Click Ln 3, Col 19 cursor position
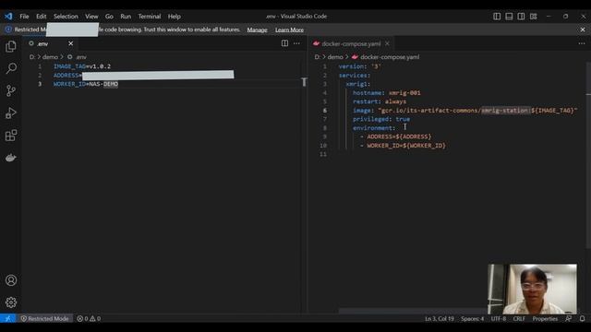This screenshot has height=332, width=591. click(440, 318)
